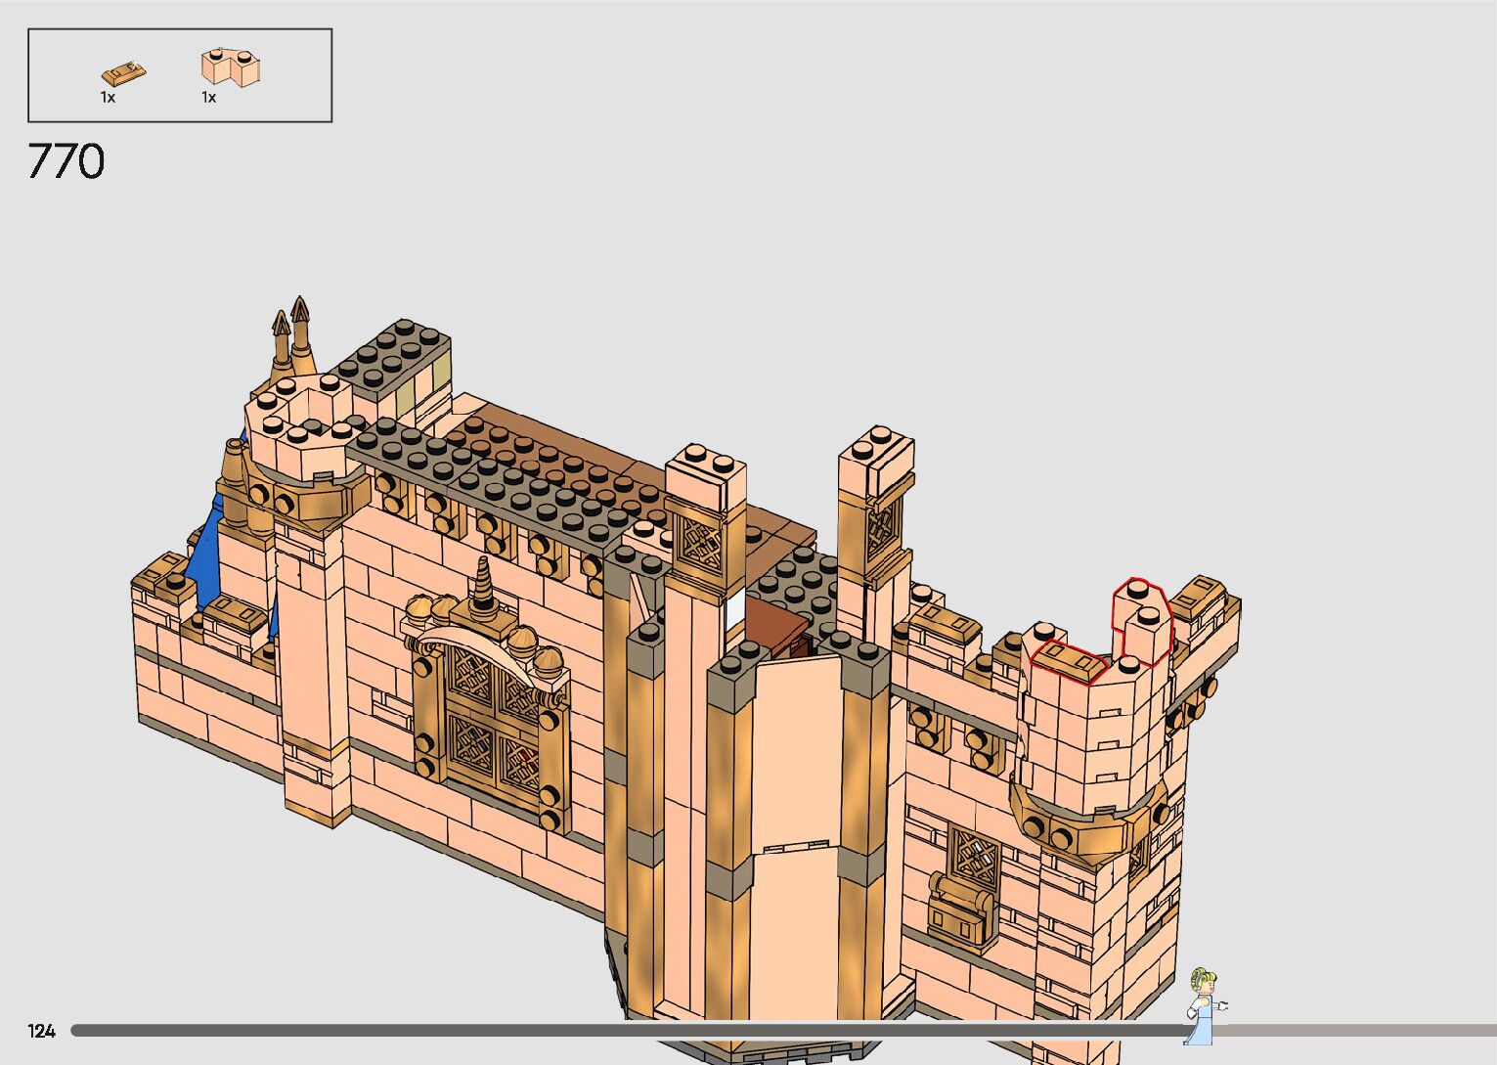Click the gold tile in parts box
The width and height of the screenshot is (1497, 1065).
click(x=123, y=73)
